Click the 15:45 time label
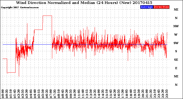Viewport: 183px width, 99px height. [111, 94]
